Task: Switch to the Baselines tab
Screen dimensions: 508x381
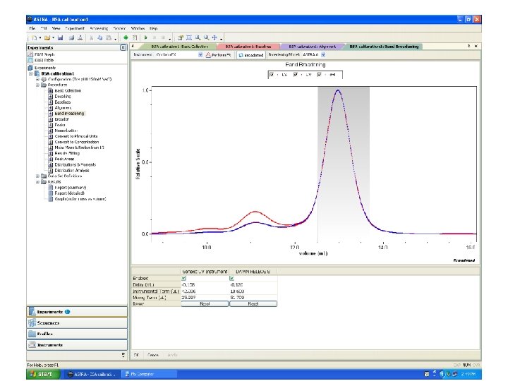Action: (x=248, y=47)
